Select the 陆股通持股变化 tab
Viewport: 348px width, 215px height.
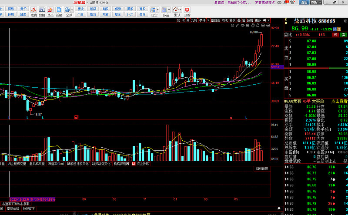(x=78, y=164)
